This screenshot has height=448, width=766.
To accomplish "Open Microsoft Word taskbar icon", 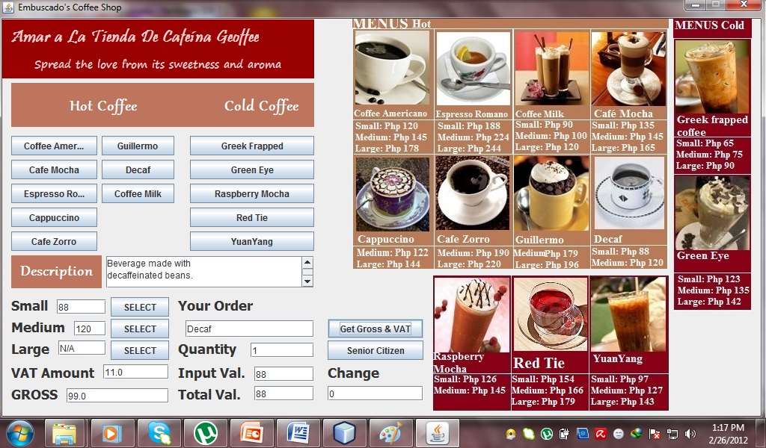I will click(298, 433).
